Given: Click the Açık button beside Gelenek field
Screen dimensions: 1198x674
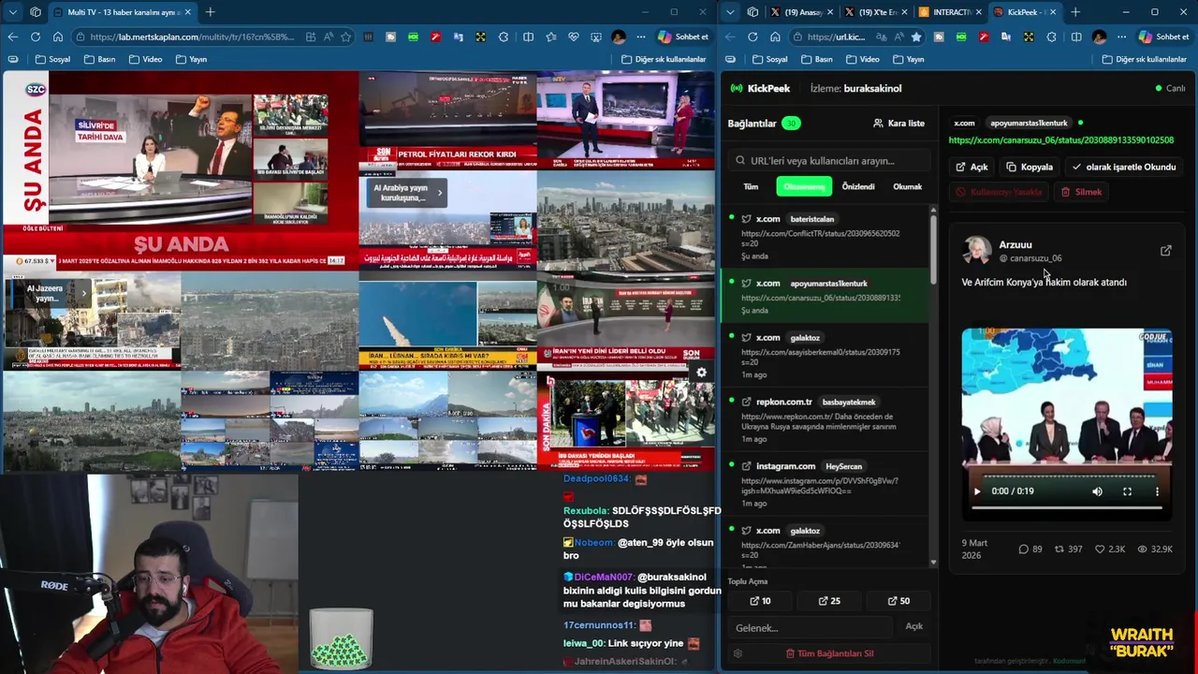Looking at the screenshot, I should pos(914,626).
